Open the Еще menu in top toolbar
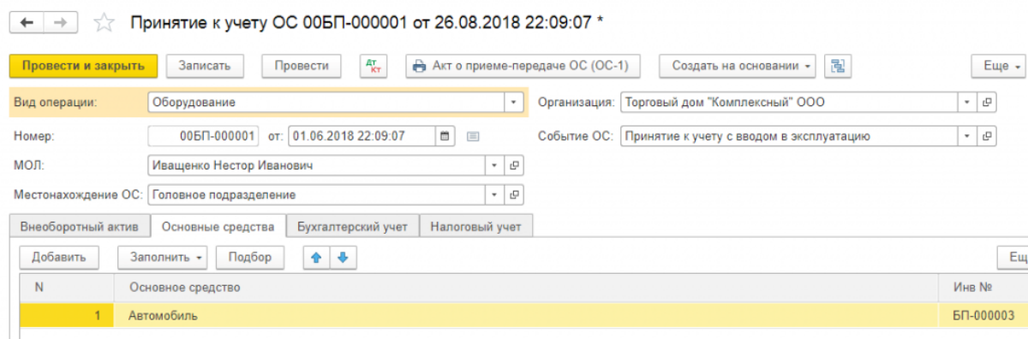The image size is (1028, 339). (999, 66)
